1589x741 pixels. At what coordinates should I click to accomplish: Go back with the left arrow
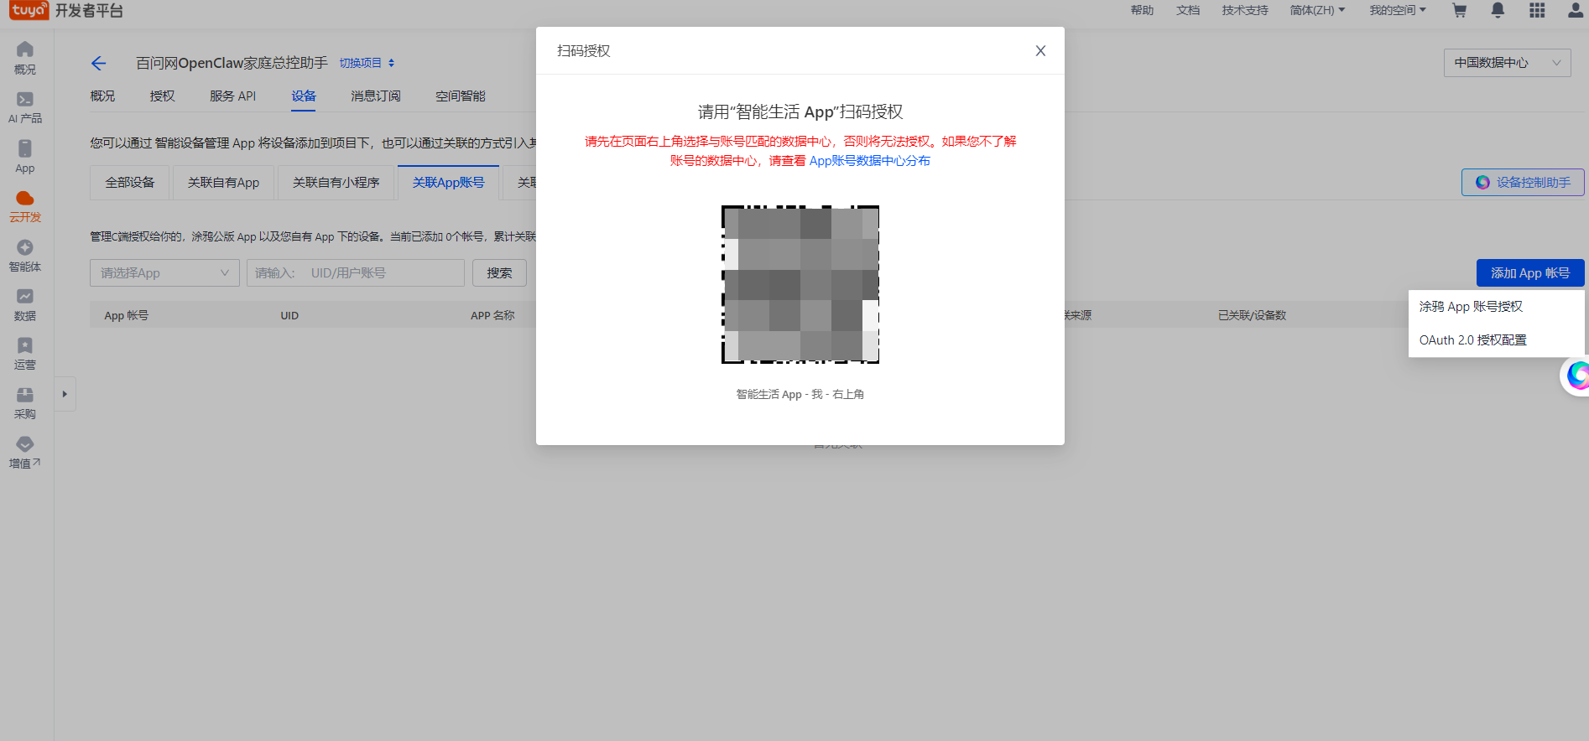(x=98, y=64)
